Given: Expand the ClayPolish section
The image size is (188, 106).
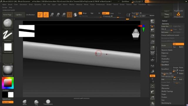Looking at the screenshot, I should [165, 62].
